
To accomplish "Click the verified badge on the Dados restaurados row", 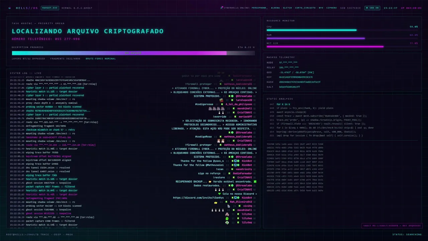I will 232,185.
